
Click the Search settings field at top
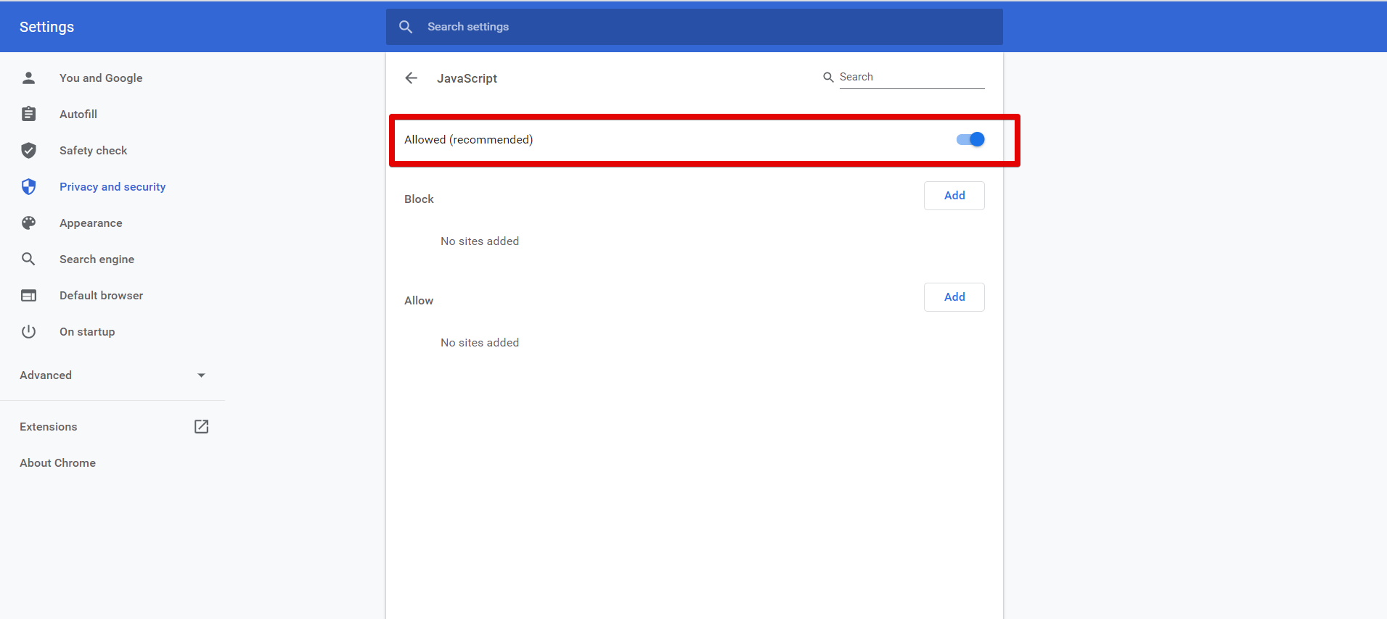click(694, 27)
